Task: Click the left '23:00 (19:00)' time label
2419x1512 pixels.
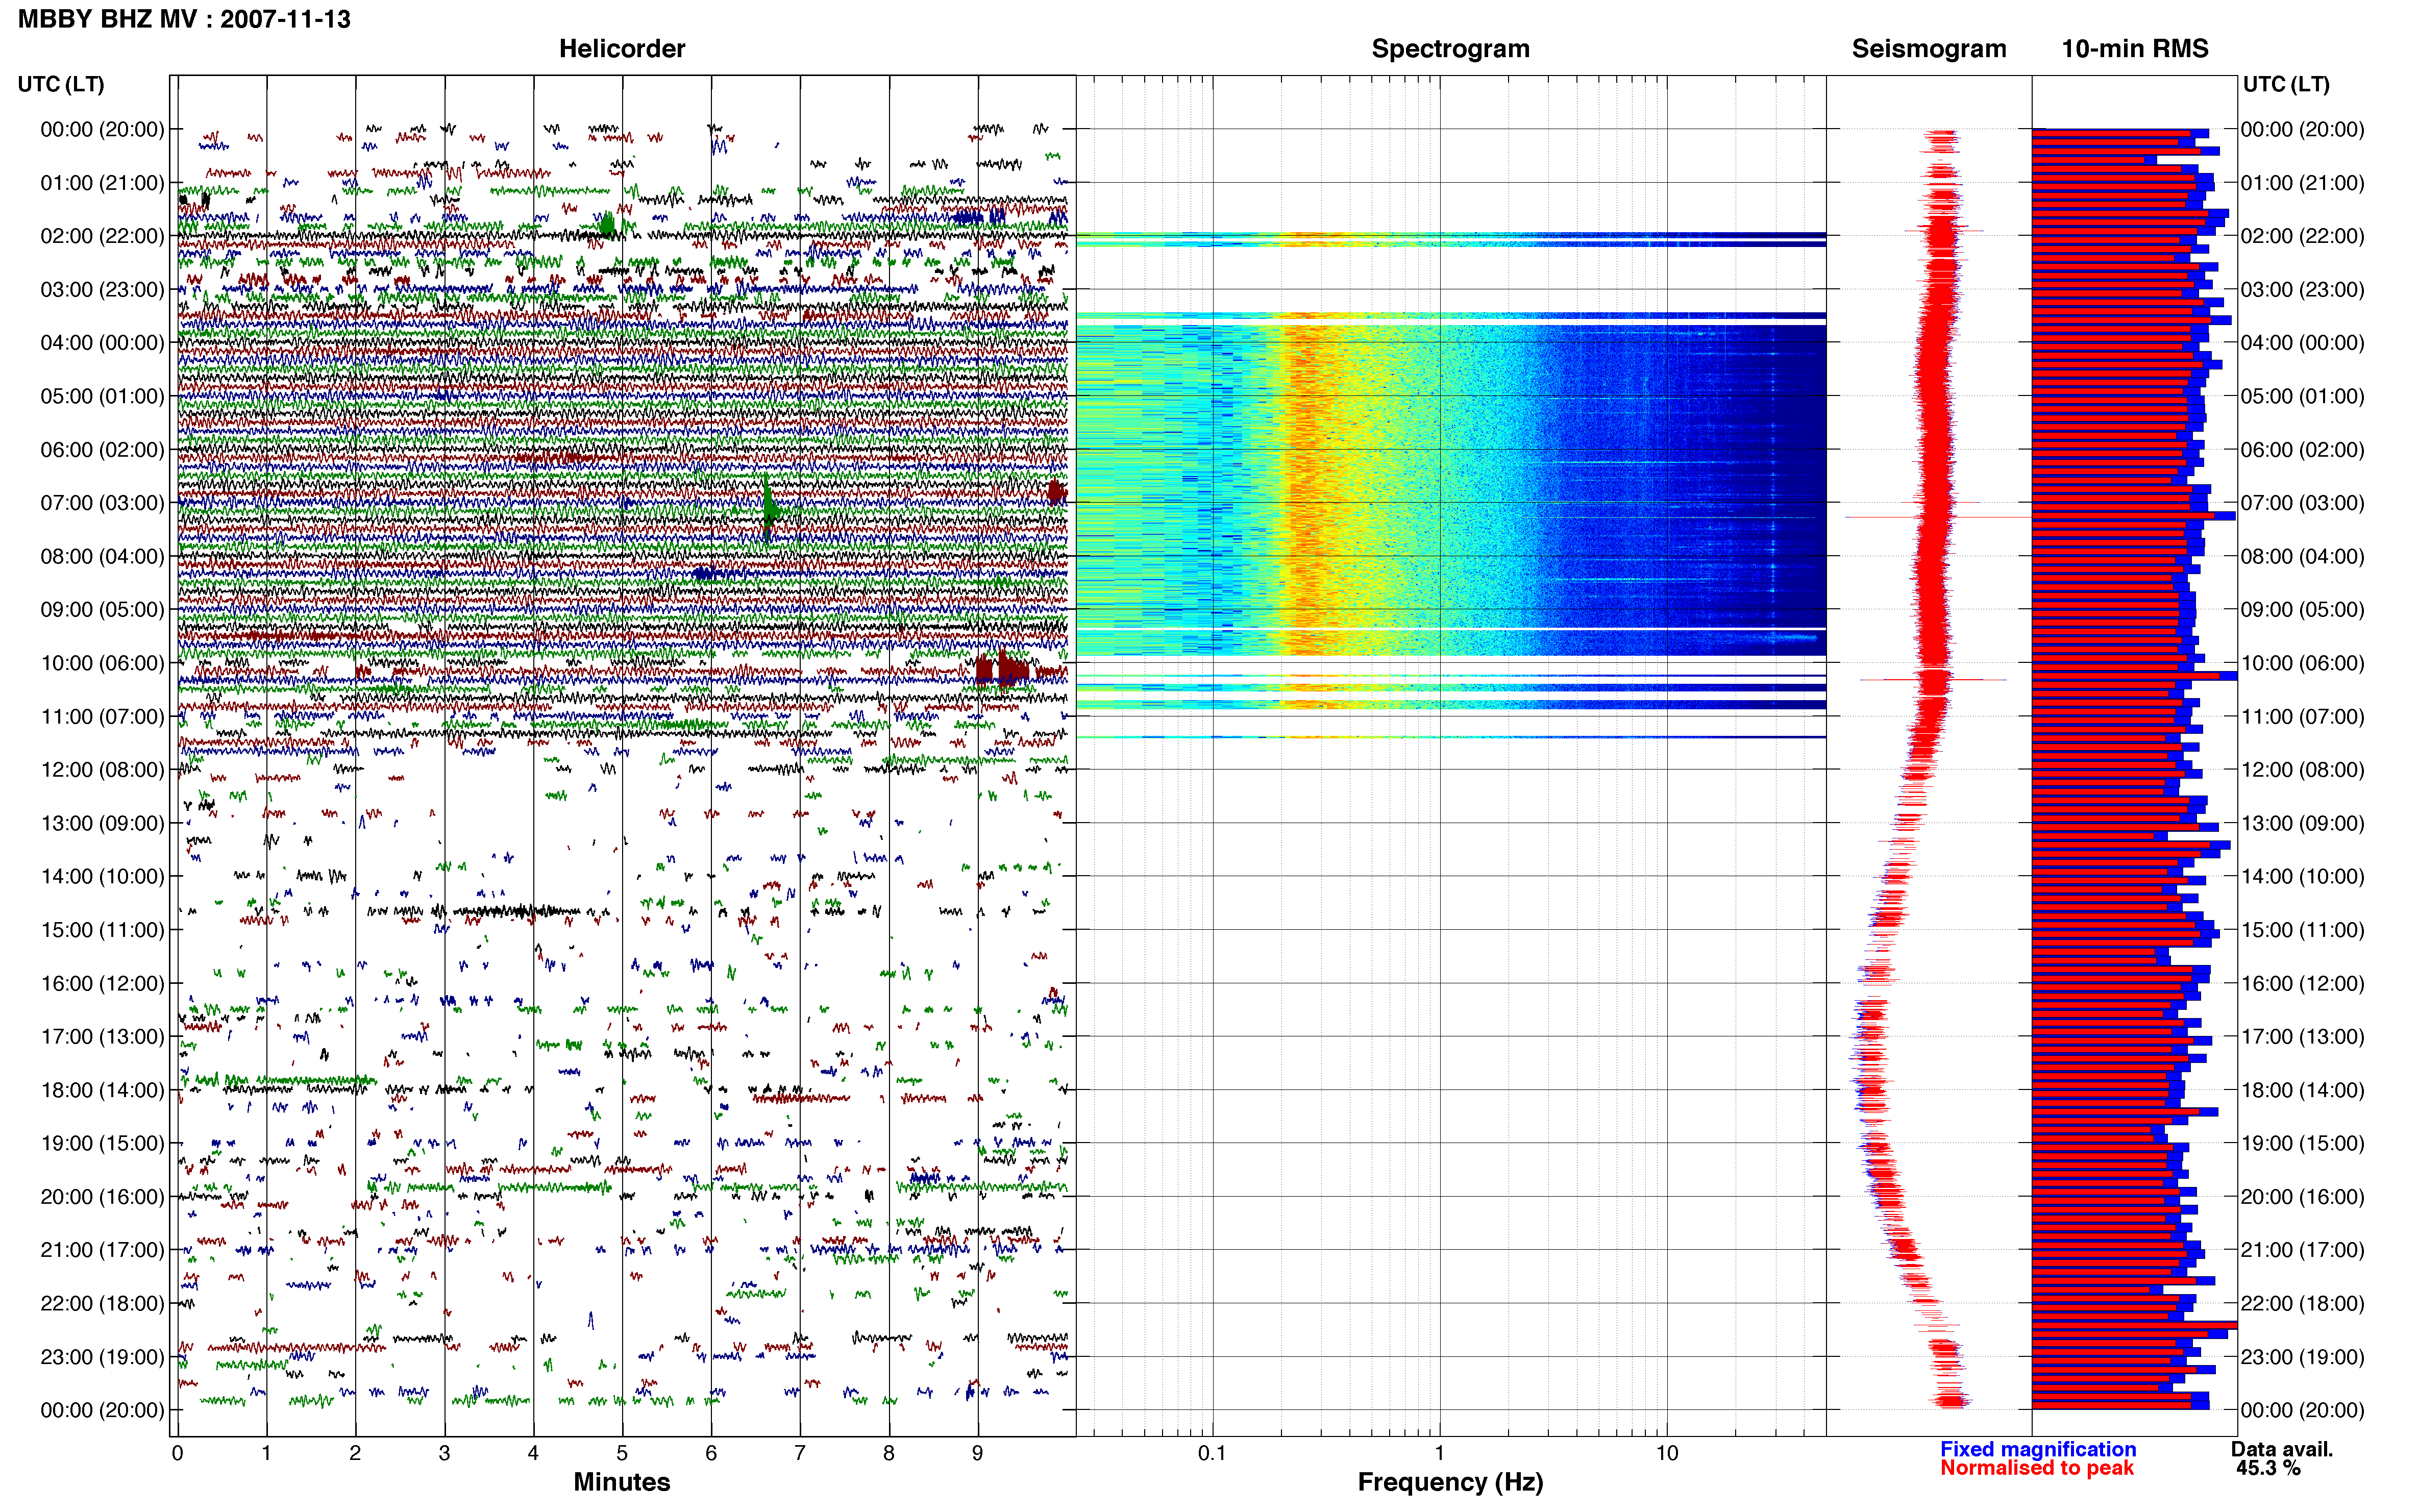Action: (x=102, y=1357)
